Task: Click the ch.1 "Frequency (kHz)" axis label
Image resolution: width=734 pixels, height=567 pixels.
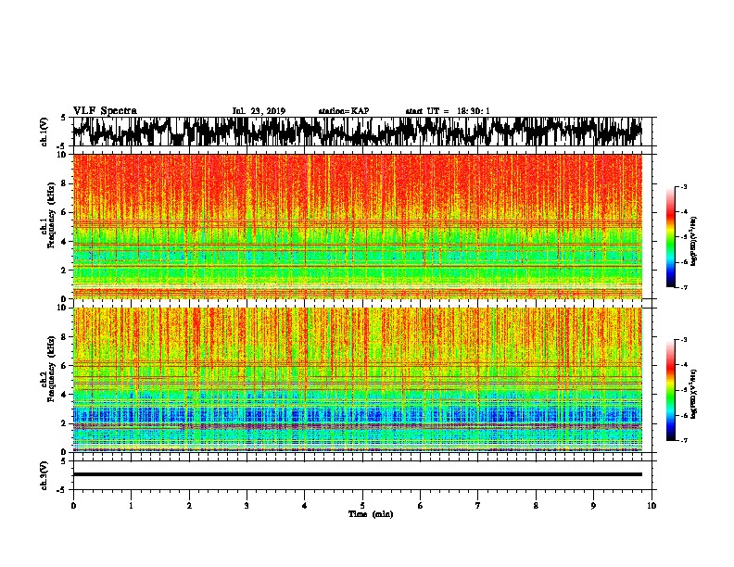Action: pyautogui.click(x=49, y=216)
